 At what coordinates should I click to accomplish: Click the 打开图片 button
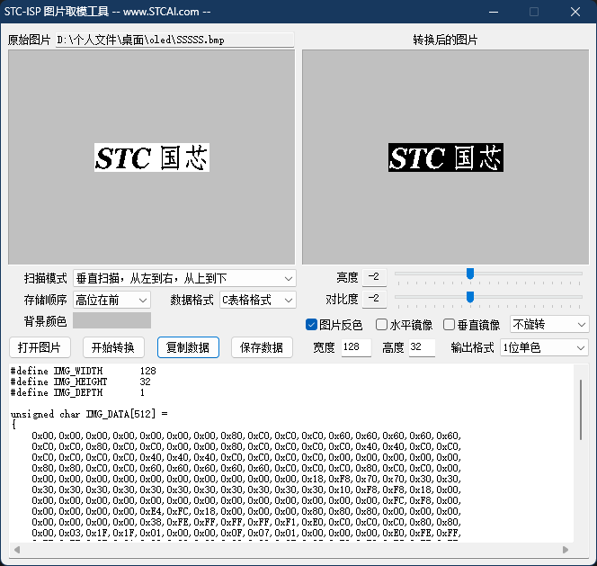[x=40, y=347]
